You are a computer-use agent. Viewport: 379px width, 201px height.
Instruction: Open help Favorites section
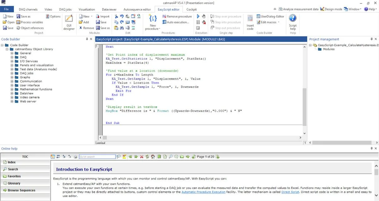click(x=25, y=176)
